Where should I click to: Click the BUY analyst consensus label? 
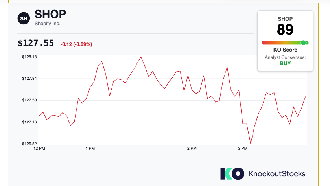(285, 63)
